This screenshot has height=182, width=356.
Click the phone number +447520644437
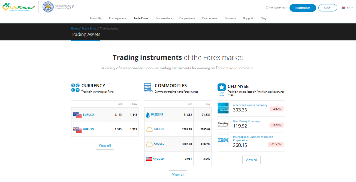click(x=278, y=8)
